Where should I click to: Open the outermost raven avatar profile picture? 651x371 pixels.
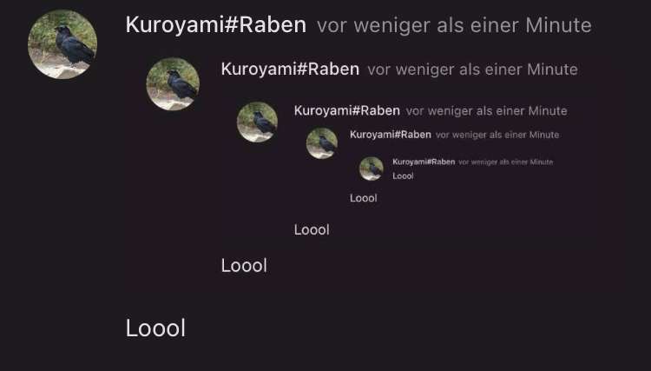point(62,44)
